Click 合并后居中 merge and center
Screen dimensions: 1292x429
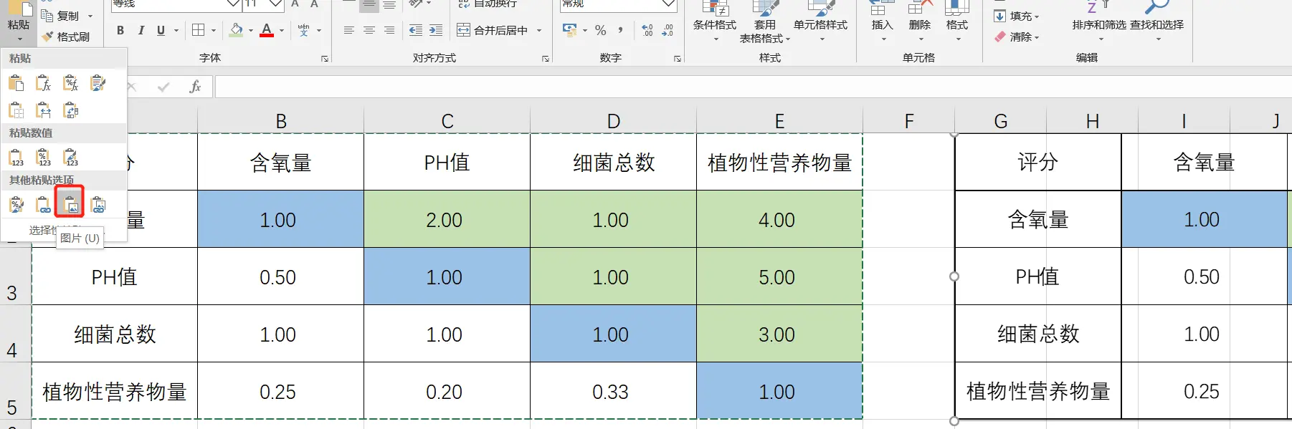[493, 30]
